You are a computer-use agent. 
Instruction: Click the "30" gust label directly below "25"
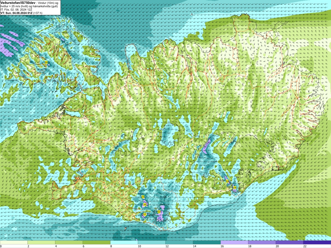coord(145,205)
